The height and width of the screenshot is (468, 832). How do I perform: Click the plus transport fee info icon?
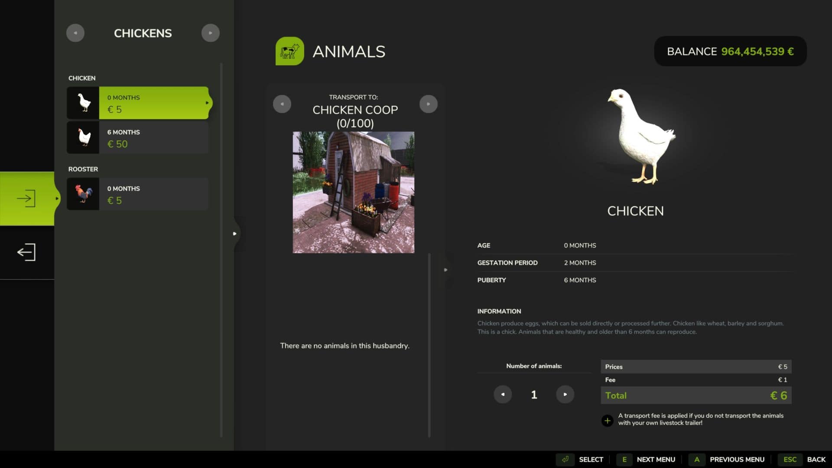pos(607,420)
